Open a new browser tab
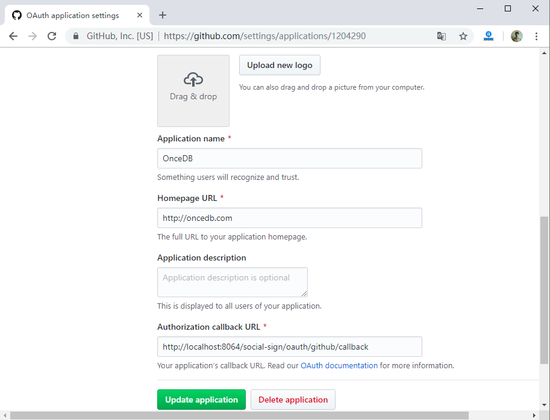The height and width of the screenshot is (420, 550). tap(162, 15)
